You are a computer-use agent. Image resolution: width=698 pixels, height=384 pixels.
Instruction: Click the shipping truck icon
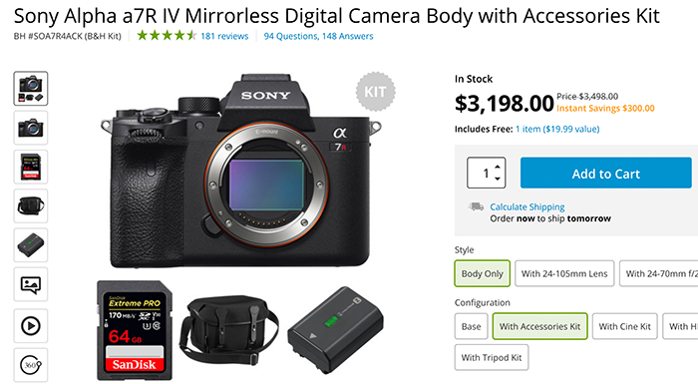pyautogui.click(x=476, y=206)
